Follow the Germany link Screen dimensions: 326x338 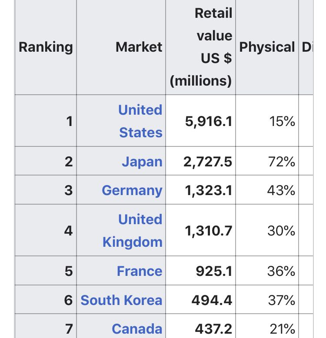click(132, 190)
